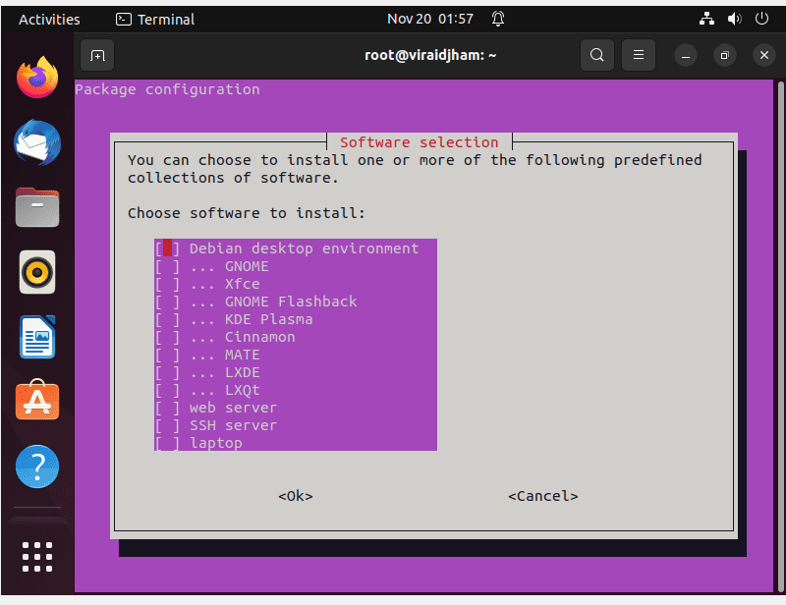
Task: Open the terminal search tool
Action: tap(596, 55)
